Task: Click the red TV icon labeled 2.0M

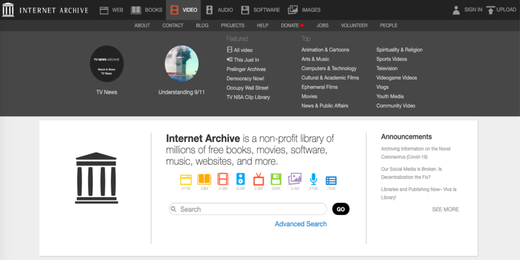Action: click(x=258, y=179)
